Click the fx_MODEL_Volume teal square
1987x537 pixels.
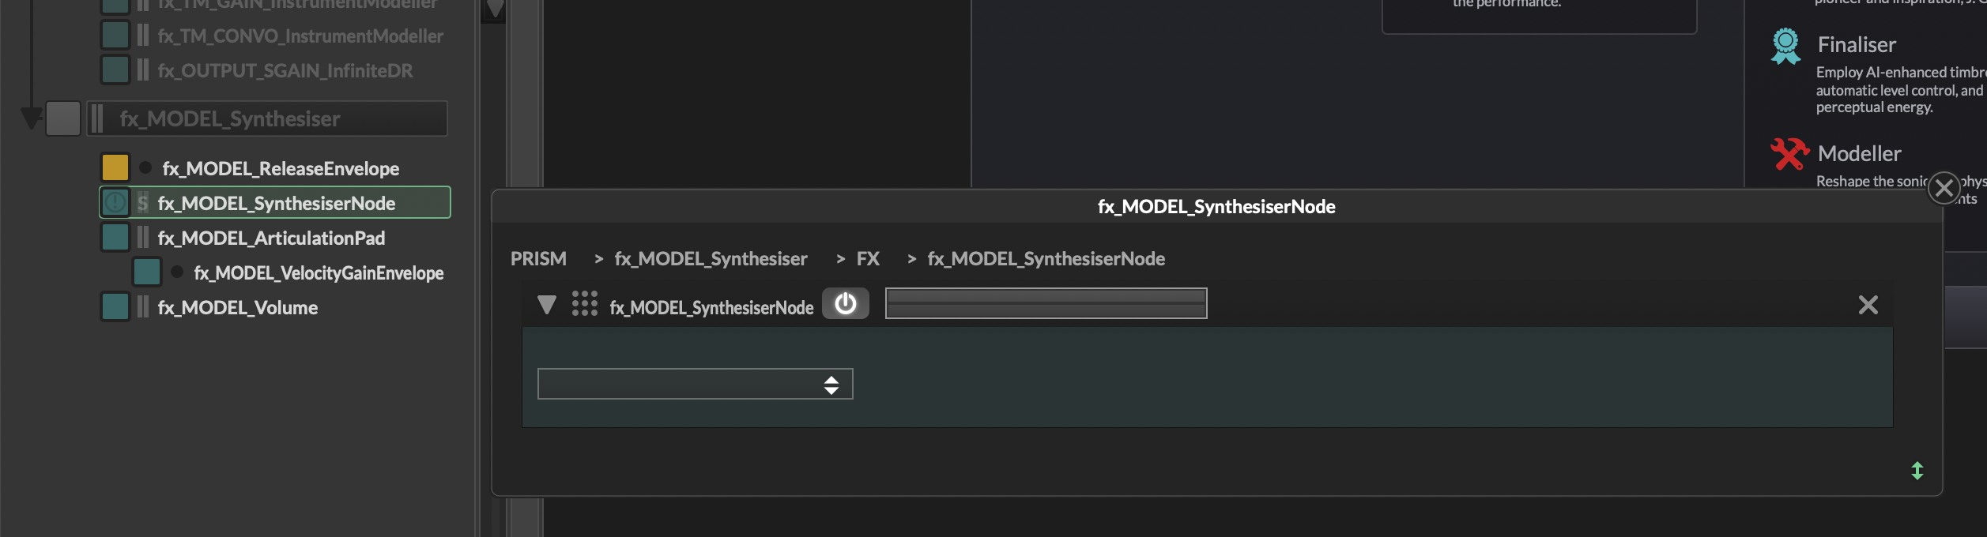click(115, 307)
